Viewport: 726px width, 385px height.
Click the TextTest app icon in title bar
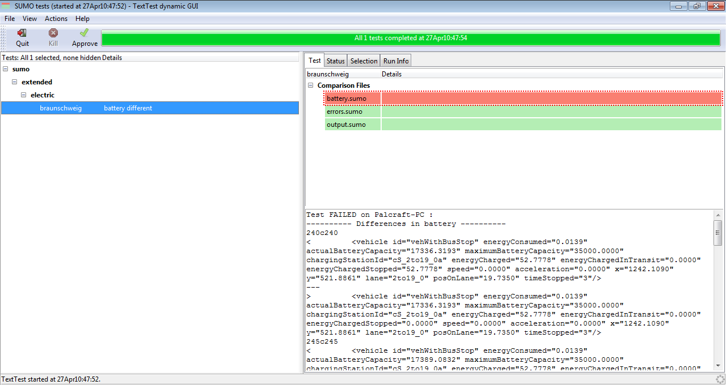tap(6, 6)
